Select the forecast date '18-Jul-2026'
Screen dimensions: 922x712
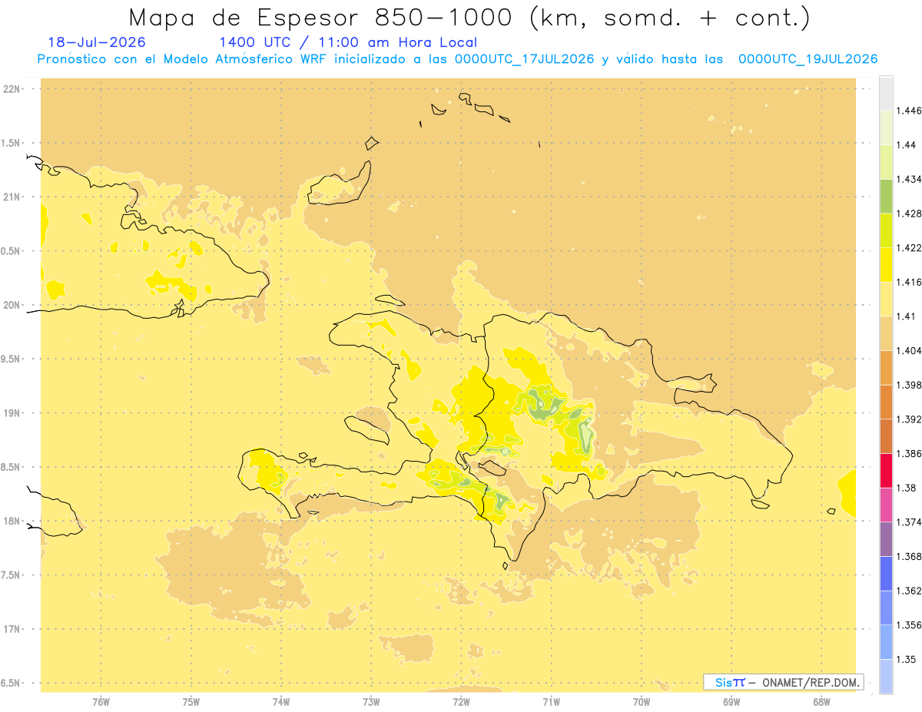tap(97, 42)
